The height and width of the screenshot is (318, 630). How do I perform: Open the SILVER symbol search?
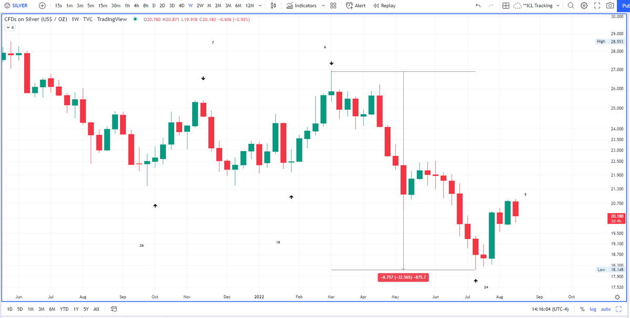click(16, 5)
